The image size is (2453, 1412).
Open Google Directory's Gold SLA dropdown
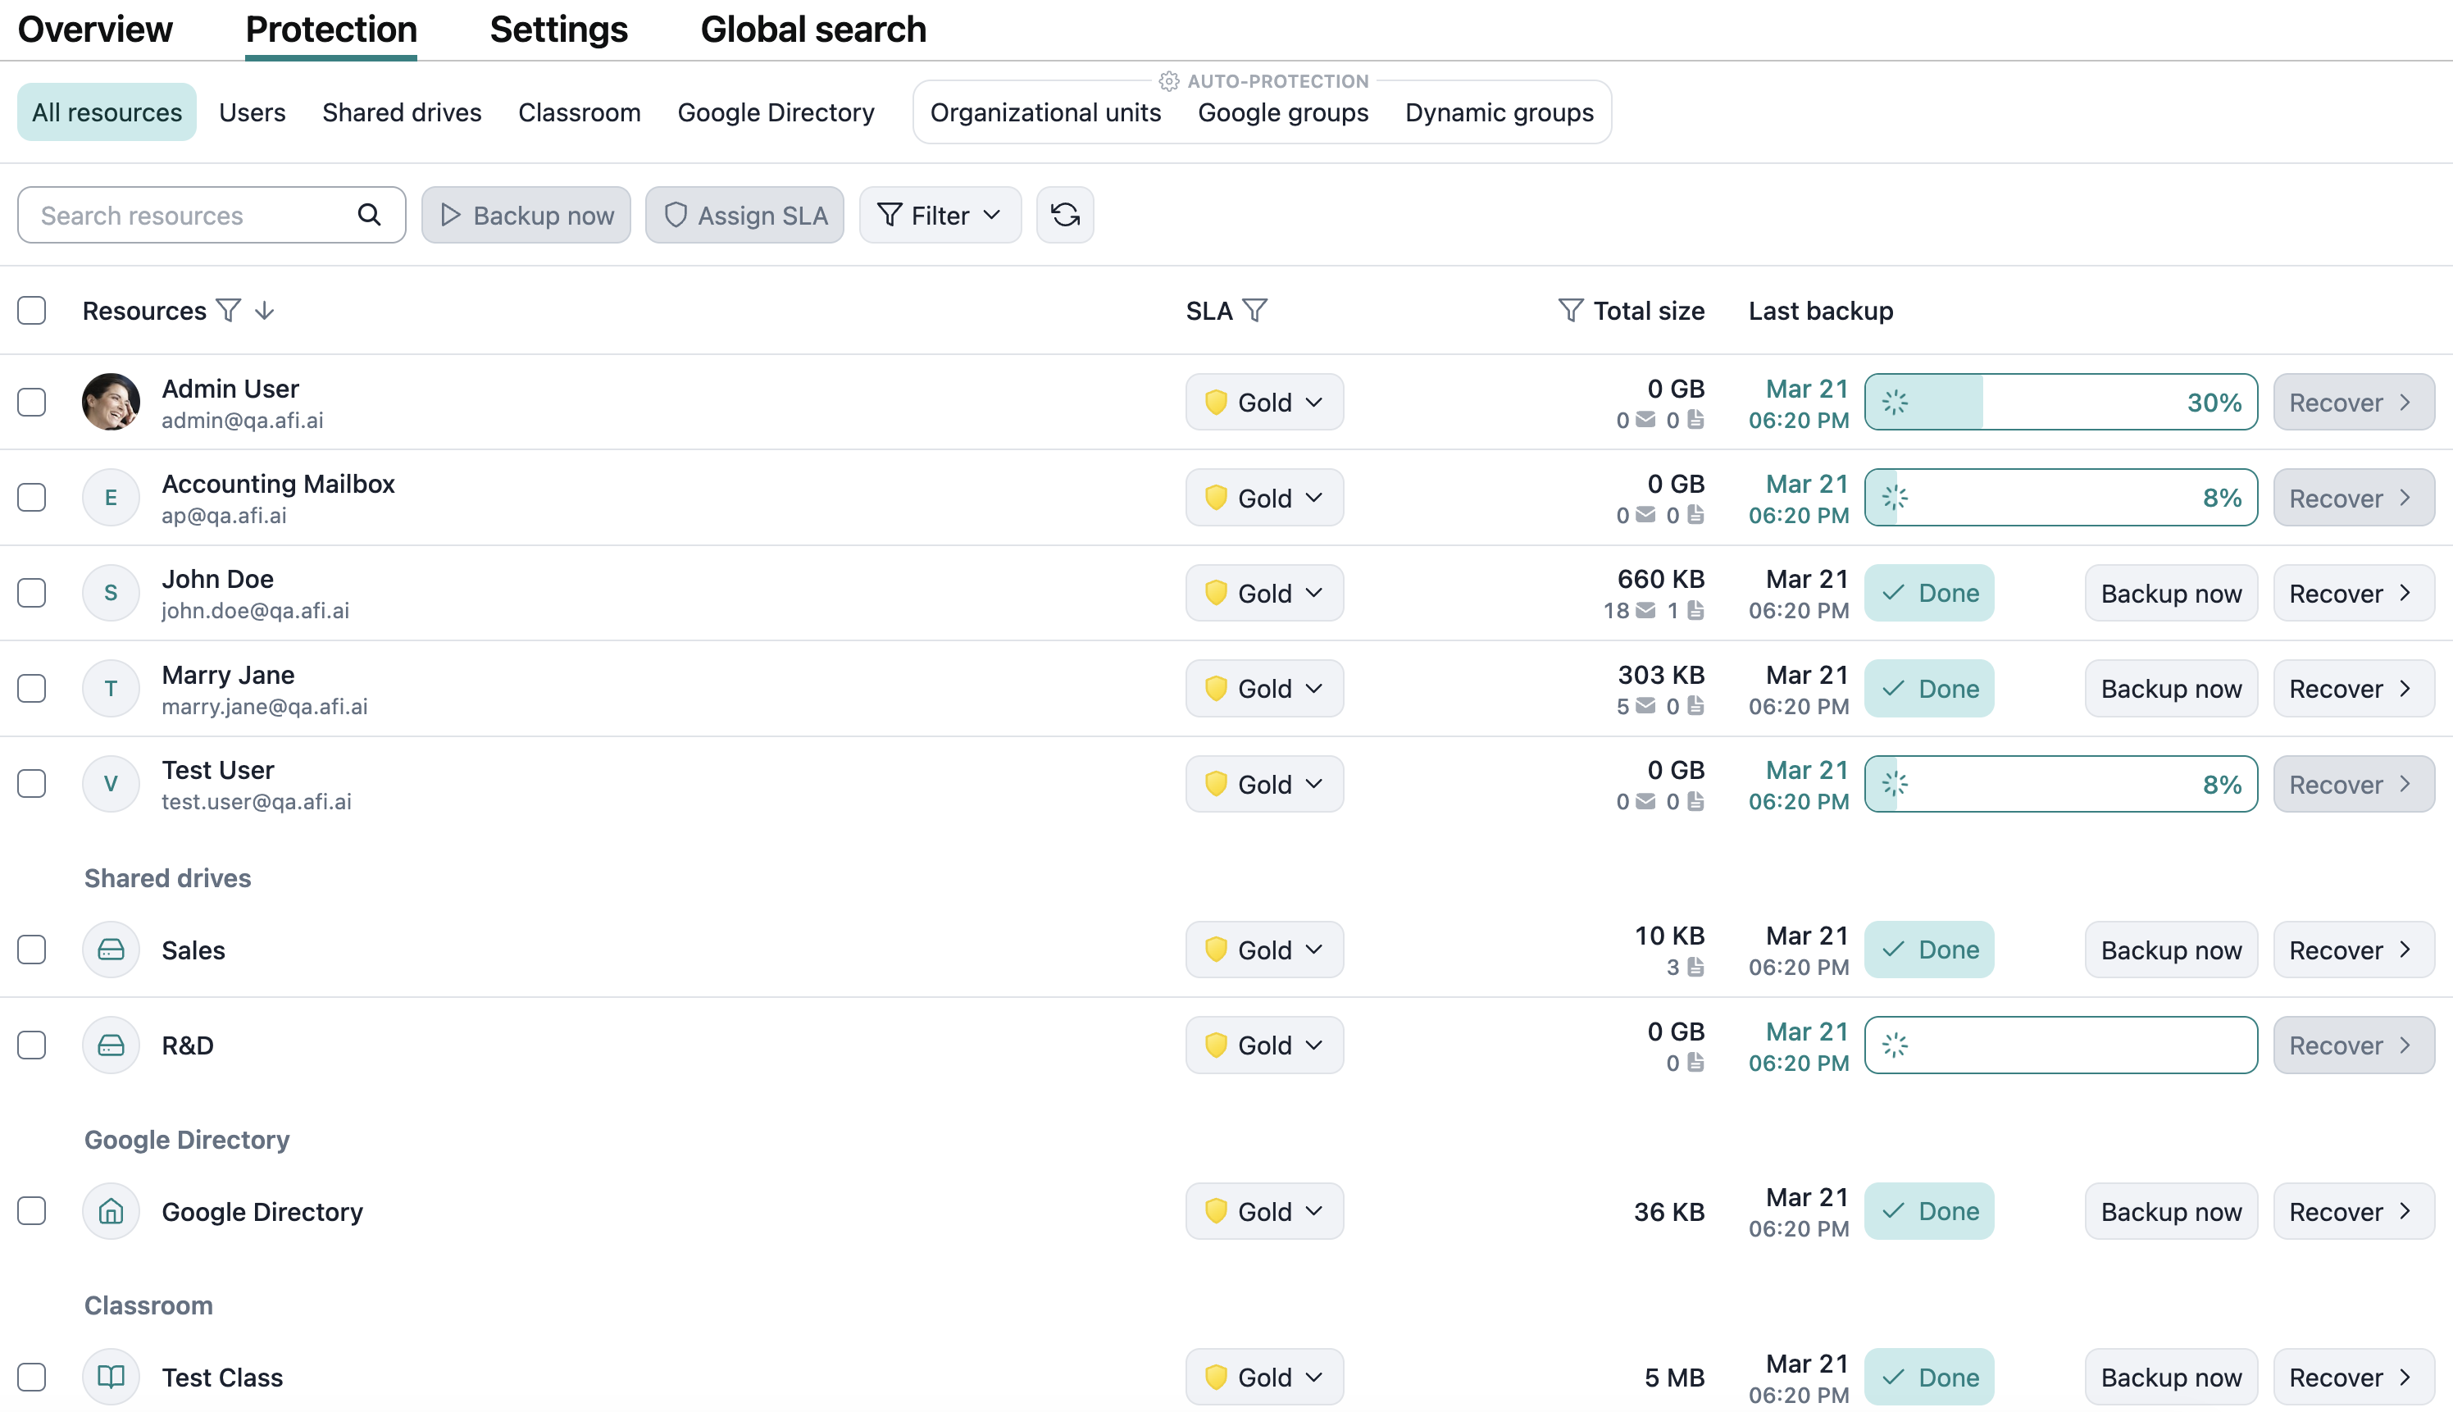(x=1263, y=1210)
